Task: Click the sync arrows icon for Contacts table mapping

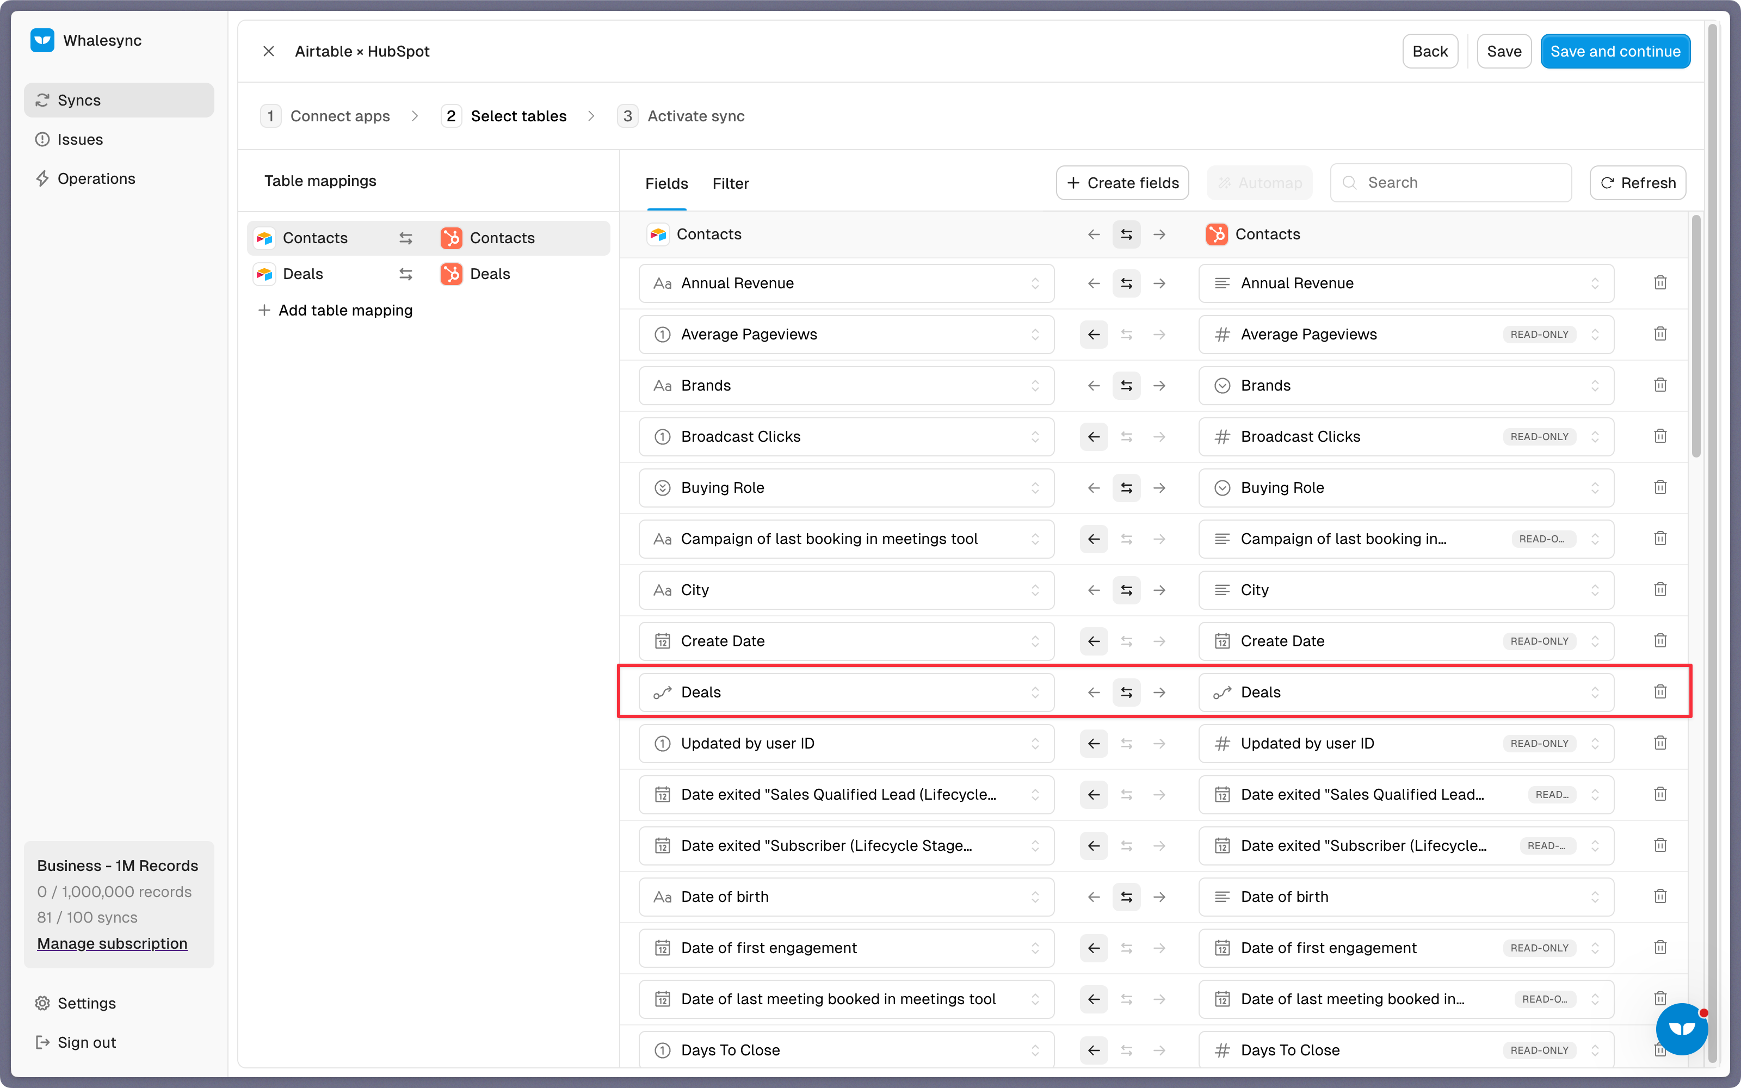Action: pos(406,238)
